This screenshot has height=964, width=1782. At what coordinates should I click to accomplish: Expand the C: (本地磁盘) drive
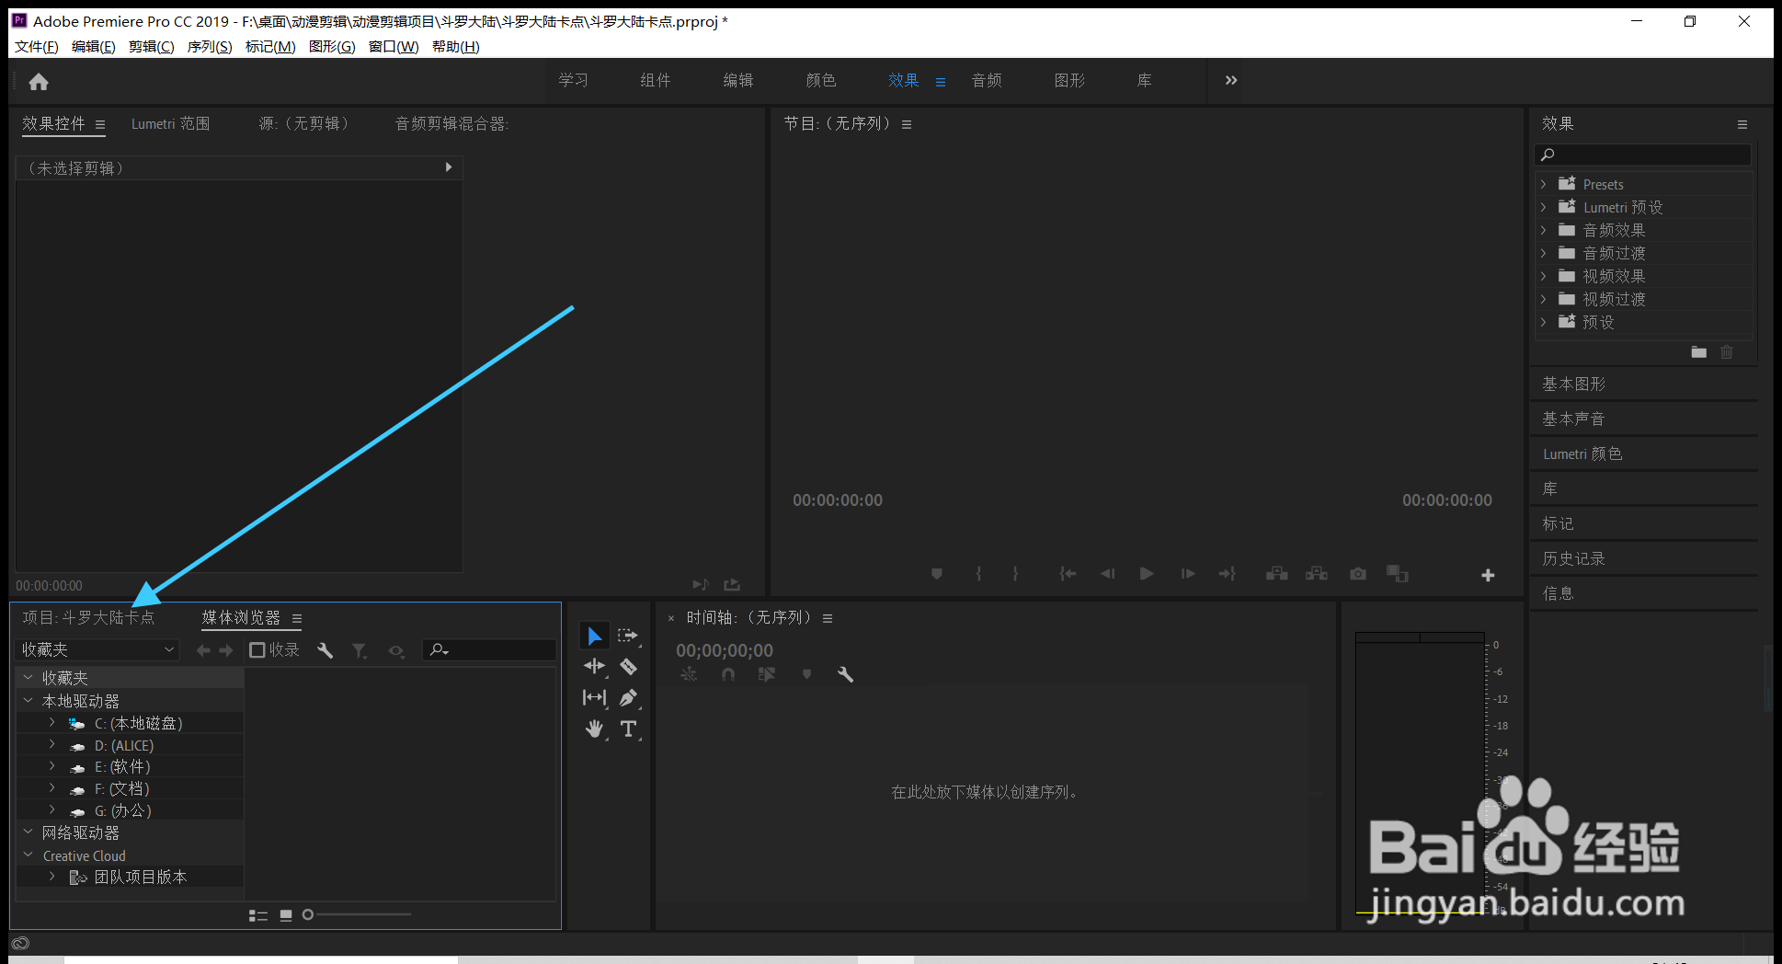tap(52, 723)
